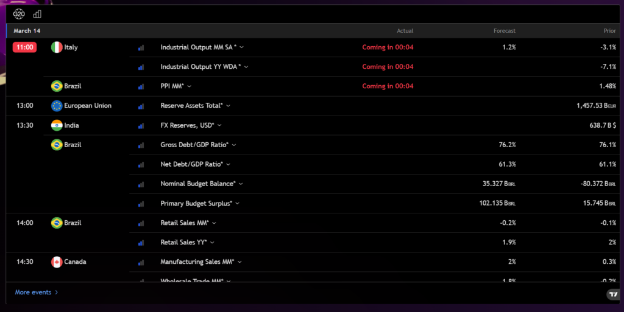624x312 pixels.
Task: Click the Forecast column header
Action: [x=504, y=31]
